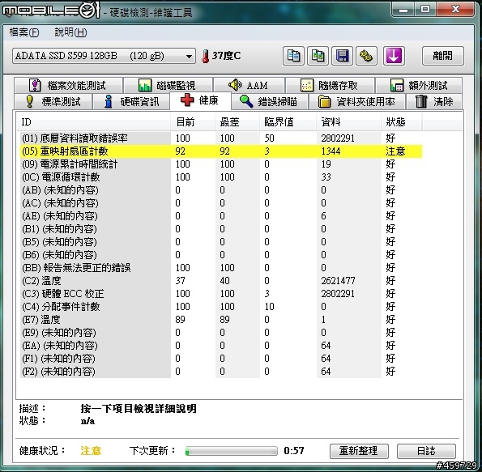Click the copy text toolbar icon
Viewport: 482px width, 472px height.
point(293,56)
